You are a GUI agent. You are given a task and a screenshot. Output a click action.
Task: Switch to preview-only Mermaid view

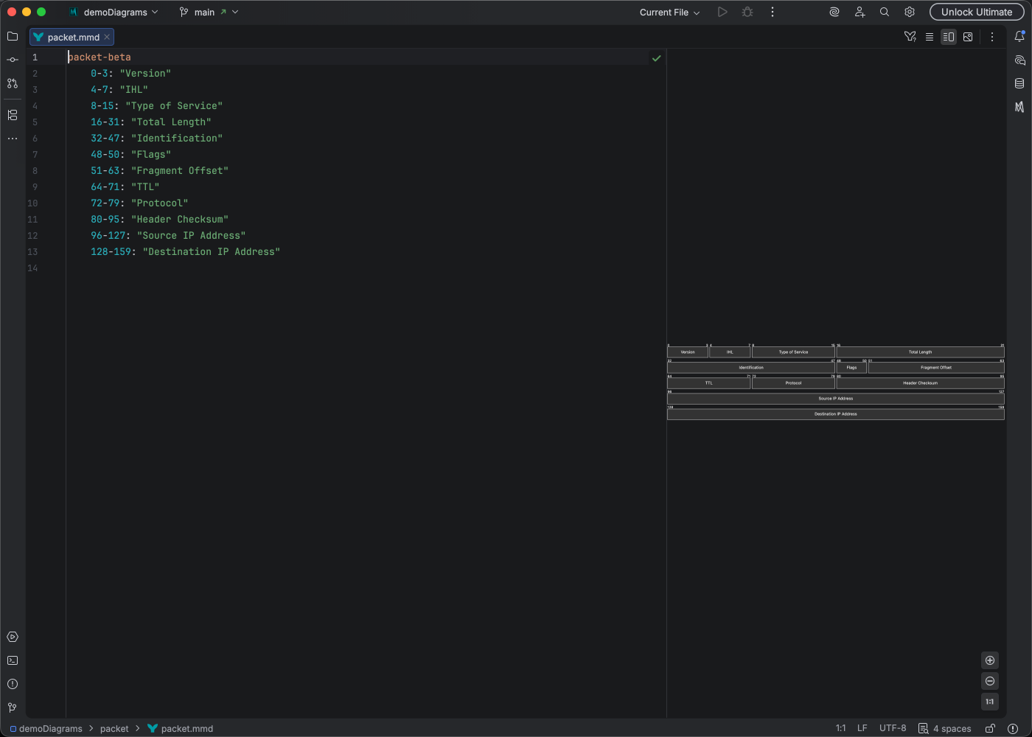tap(968, 36)
